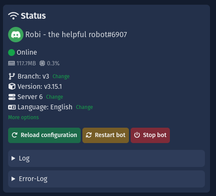Click the git branch icon
This screenshot has width=216, height=196.
click(x=12, y=76)
